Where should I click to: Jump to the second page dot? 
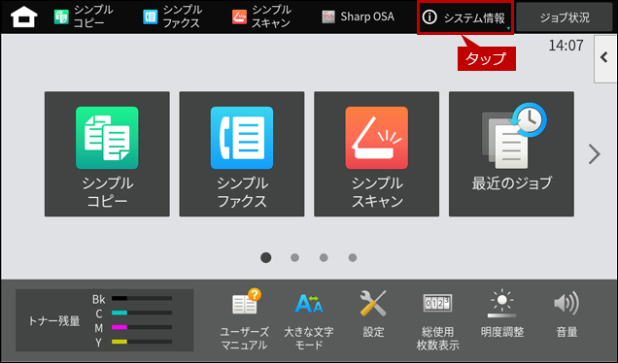[294, 257]
